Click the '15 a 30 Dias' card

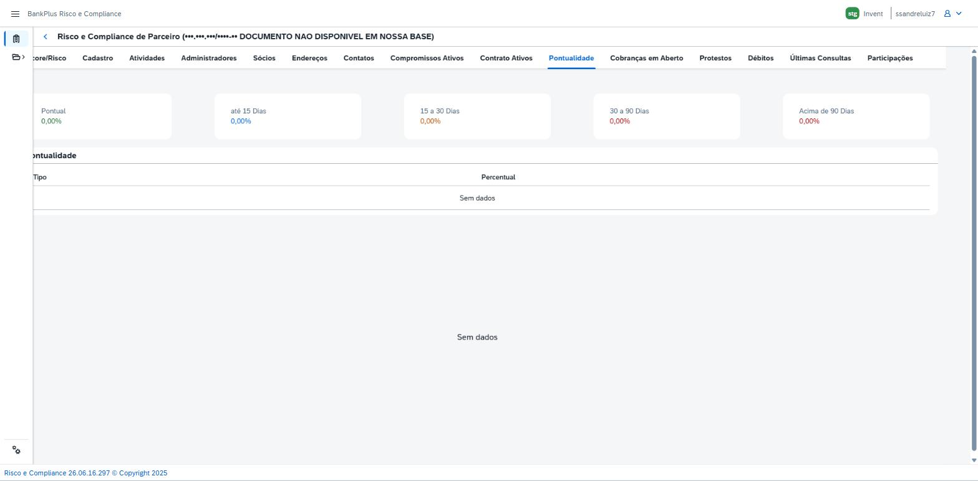(x=477, y=117)
